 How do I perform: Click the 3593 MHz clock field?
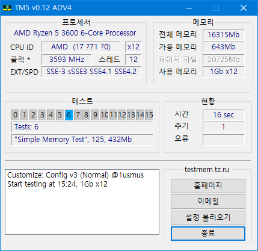(67, 60)
